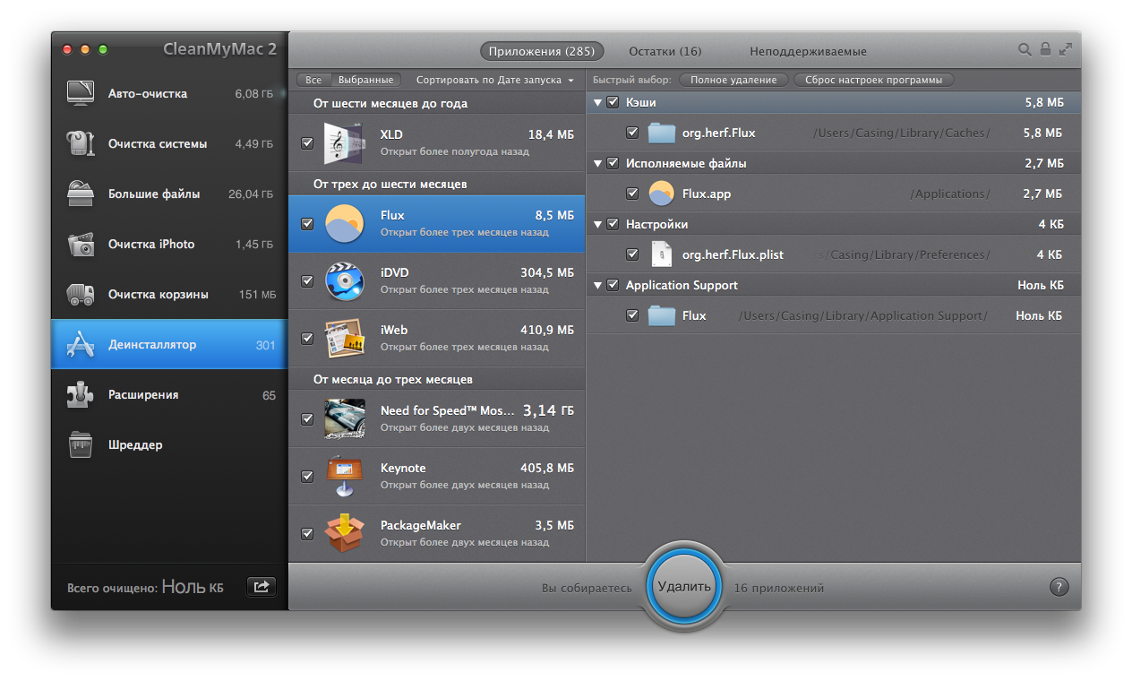Image resolution: width=1132 pixels, height=681 pixels.
Task: Click the Большие файлы box icon
Action: [x=81, y=194]
